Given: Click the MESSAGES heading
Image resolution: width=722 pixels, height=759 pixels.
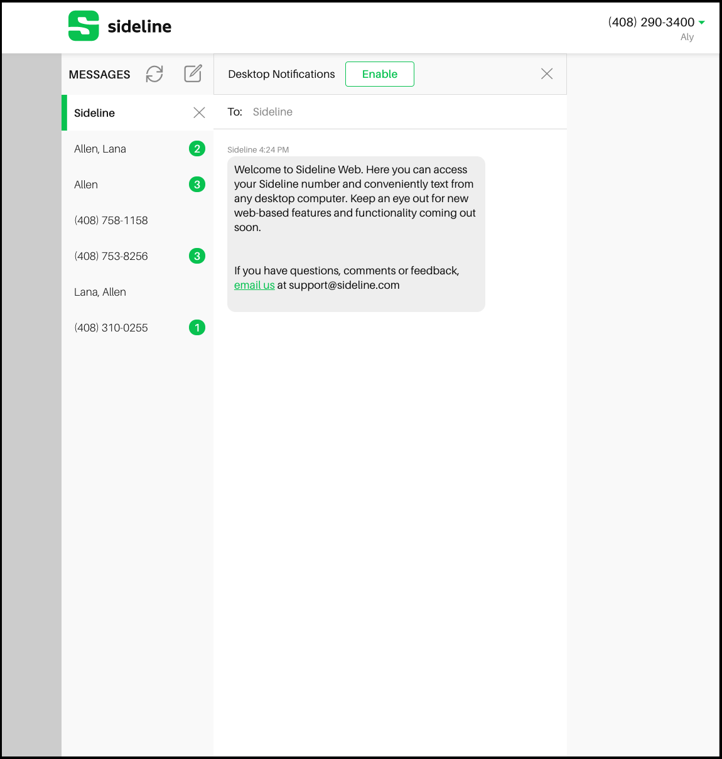Looking at the screenshot, I should [100, 75].
